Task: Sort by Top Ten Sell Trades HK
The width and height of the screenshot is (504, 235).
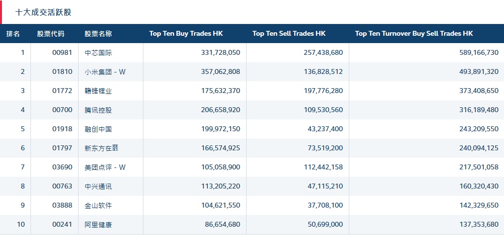Action: 289,34
